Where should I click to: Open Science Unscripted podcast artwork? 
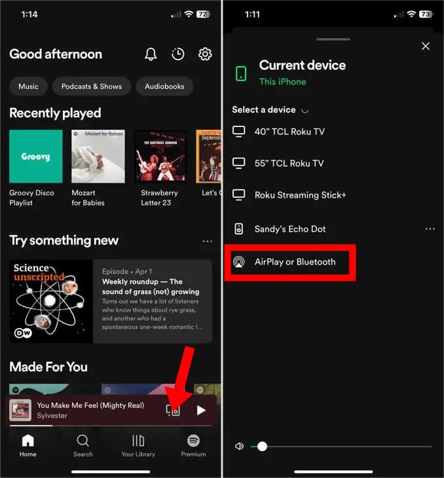tap(51, 301)
